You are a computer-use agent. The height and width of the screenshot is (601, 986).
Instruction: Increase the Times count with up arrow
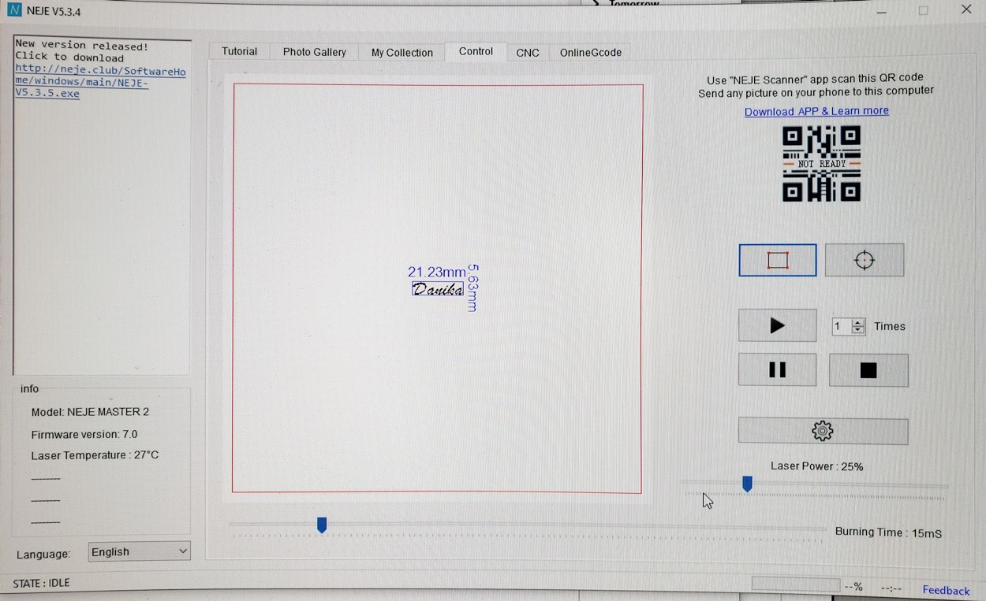pos(858,322)
